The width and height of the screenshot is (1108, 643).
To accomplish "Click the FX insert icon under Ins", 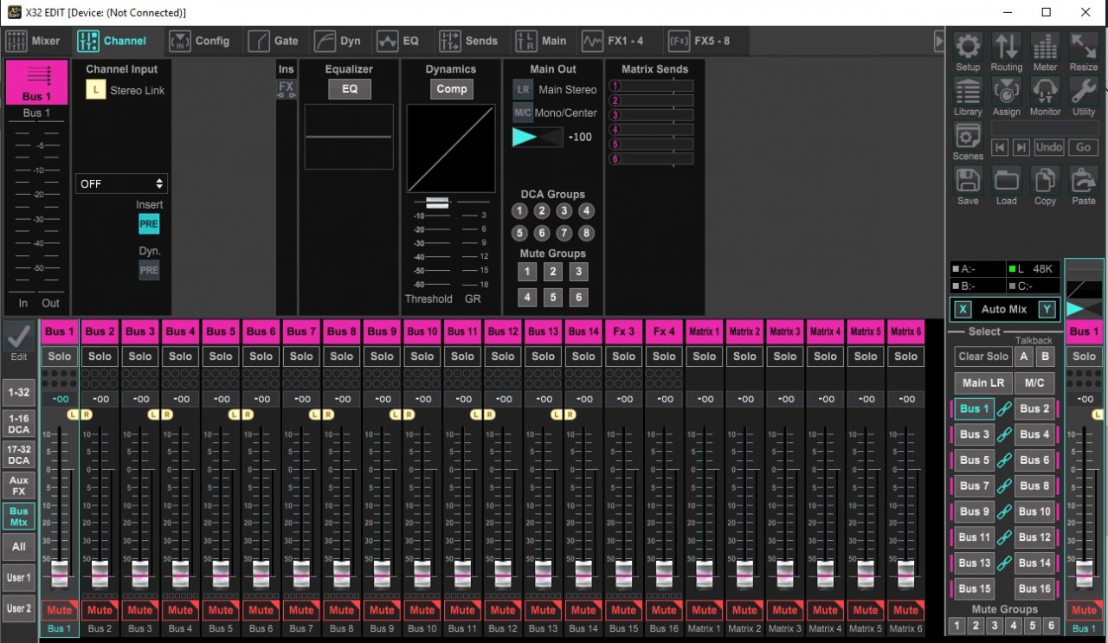I will 286,88.
